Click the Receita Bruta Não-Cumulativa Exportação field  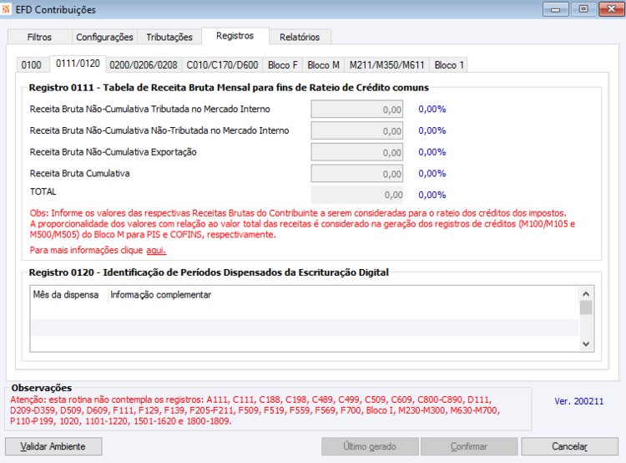[357, 152]
